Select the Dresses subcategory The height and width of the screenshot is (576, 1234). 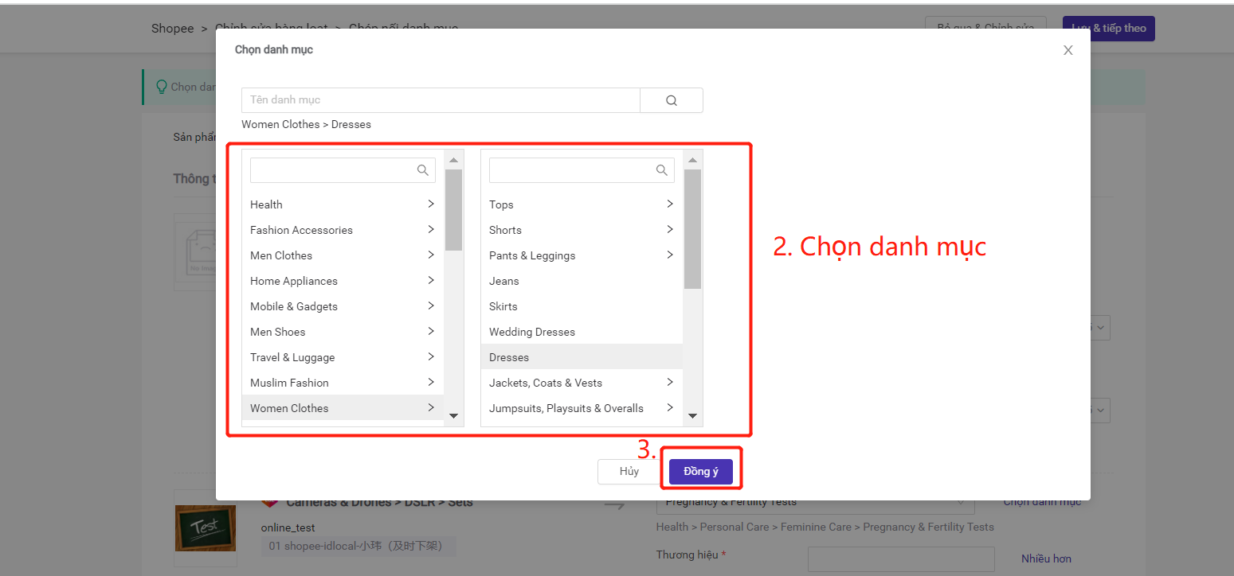tap(509, 357)
